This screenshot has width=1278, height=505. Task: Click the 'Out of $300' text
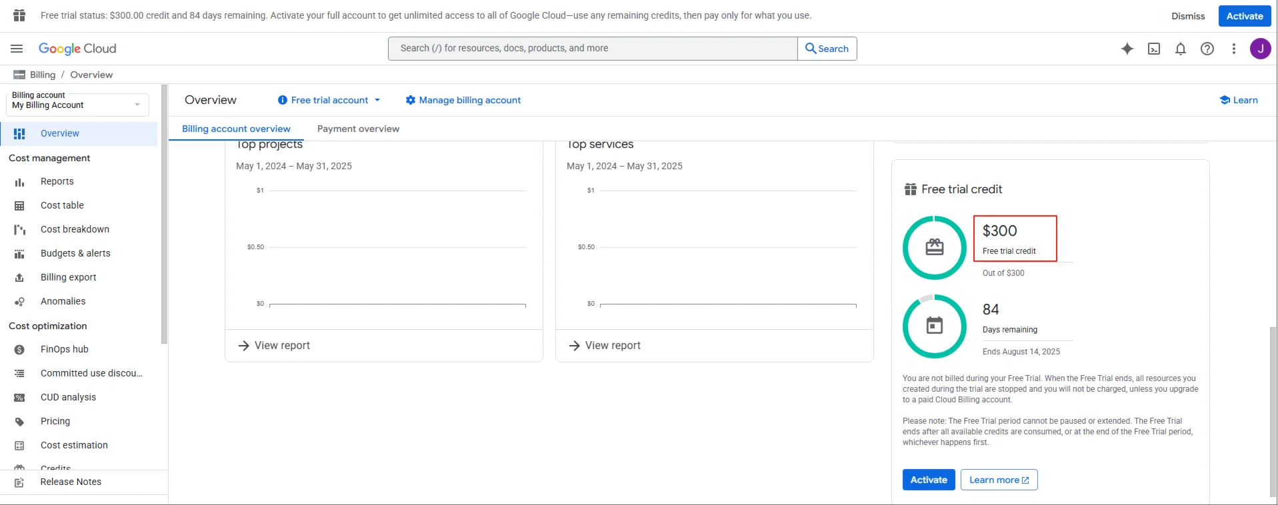[x=1003, y=273]
